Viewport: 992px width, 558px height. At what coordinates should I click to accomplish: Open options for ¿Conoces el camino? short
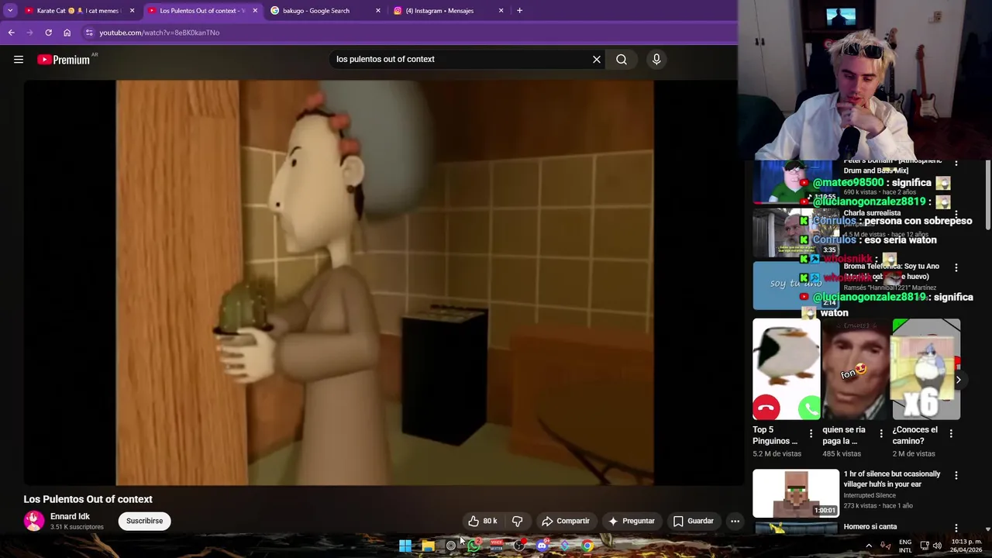[951, 433]
